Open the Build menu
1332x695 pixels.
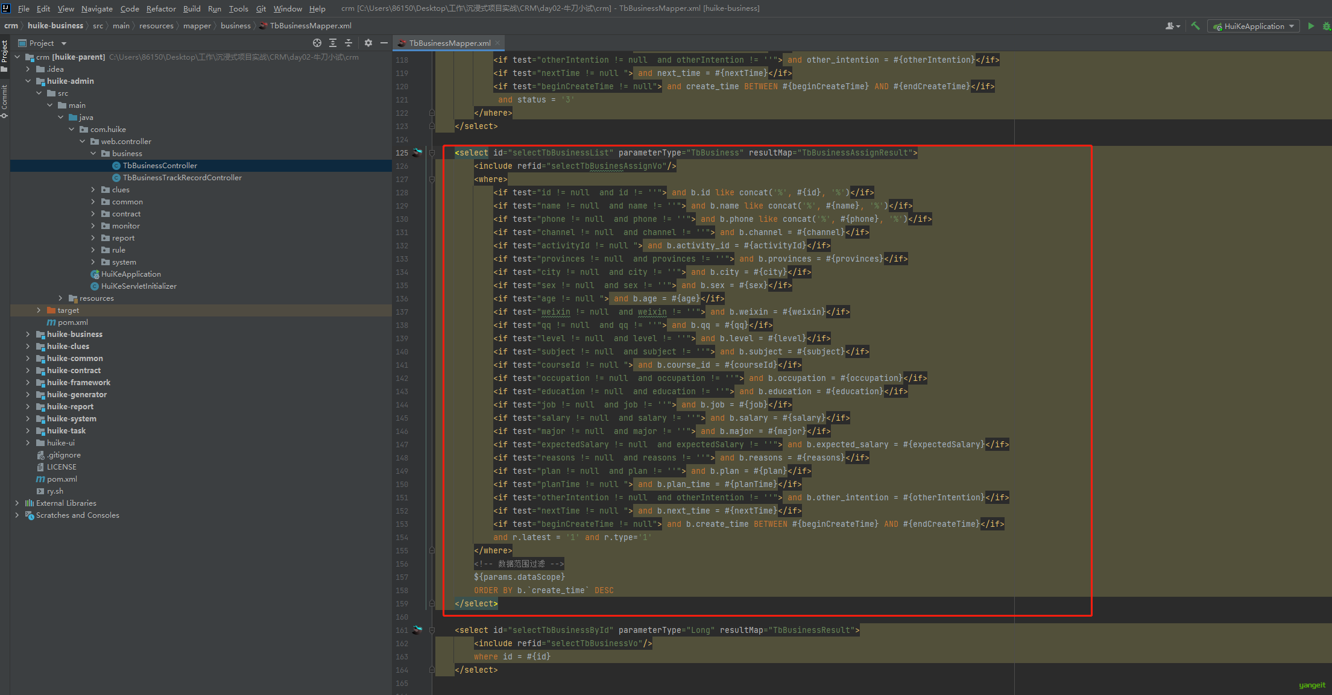tap(192, 8)
